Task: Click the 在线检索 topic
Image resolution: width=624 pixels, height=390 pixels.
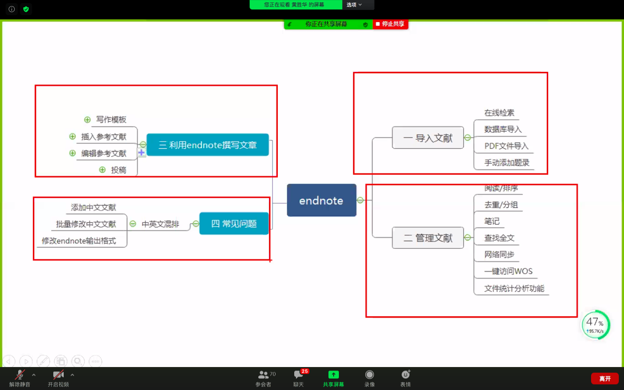Action: click(499, 113)
